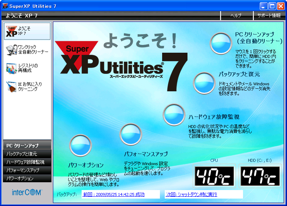Click the PC クリーンアップ (全自動クリーナー) heading
This screenshot has height=206, width=287.
pyautogui.click(x=259, y=38)
